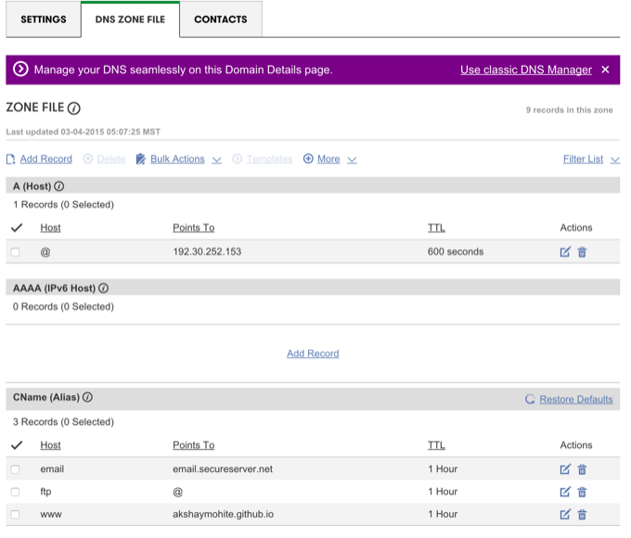This screenshot has width=631, height=538.
Task: Tick the www CNAME record checkbox
Action: tap(15, 514)
